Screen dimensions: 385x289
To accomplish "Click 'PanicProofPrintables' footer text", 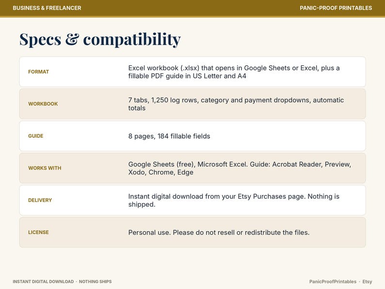I will click(x=333, y=282).
